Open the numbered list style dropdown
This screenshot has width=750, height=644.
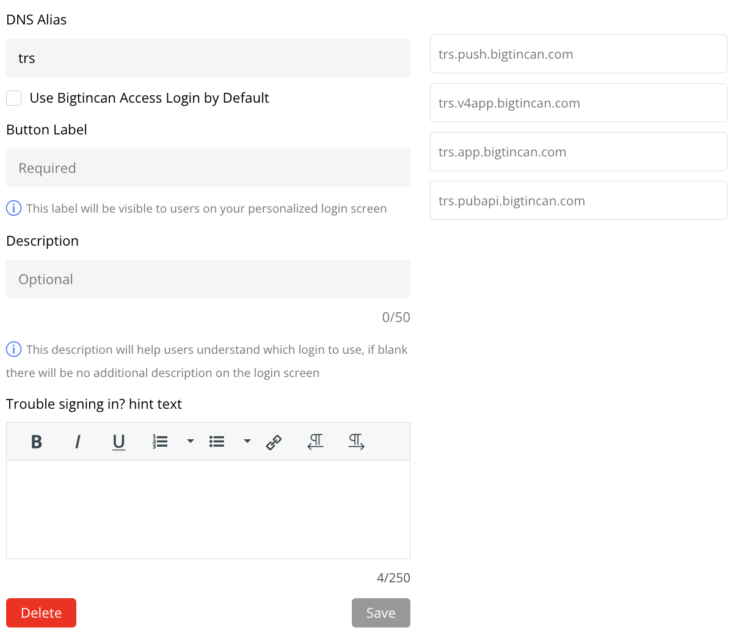point(189,441)
